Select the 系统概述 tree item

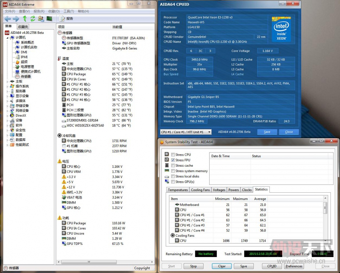[x=27, y=42]
